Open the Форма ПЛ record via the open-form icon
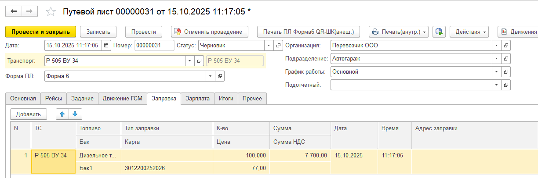Screen dimensions: 538x178 (220, 76)
